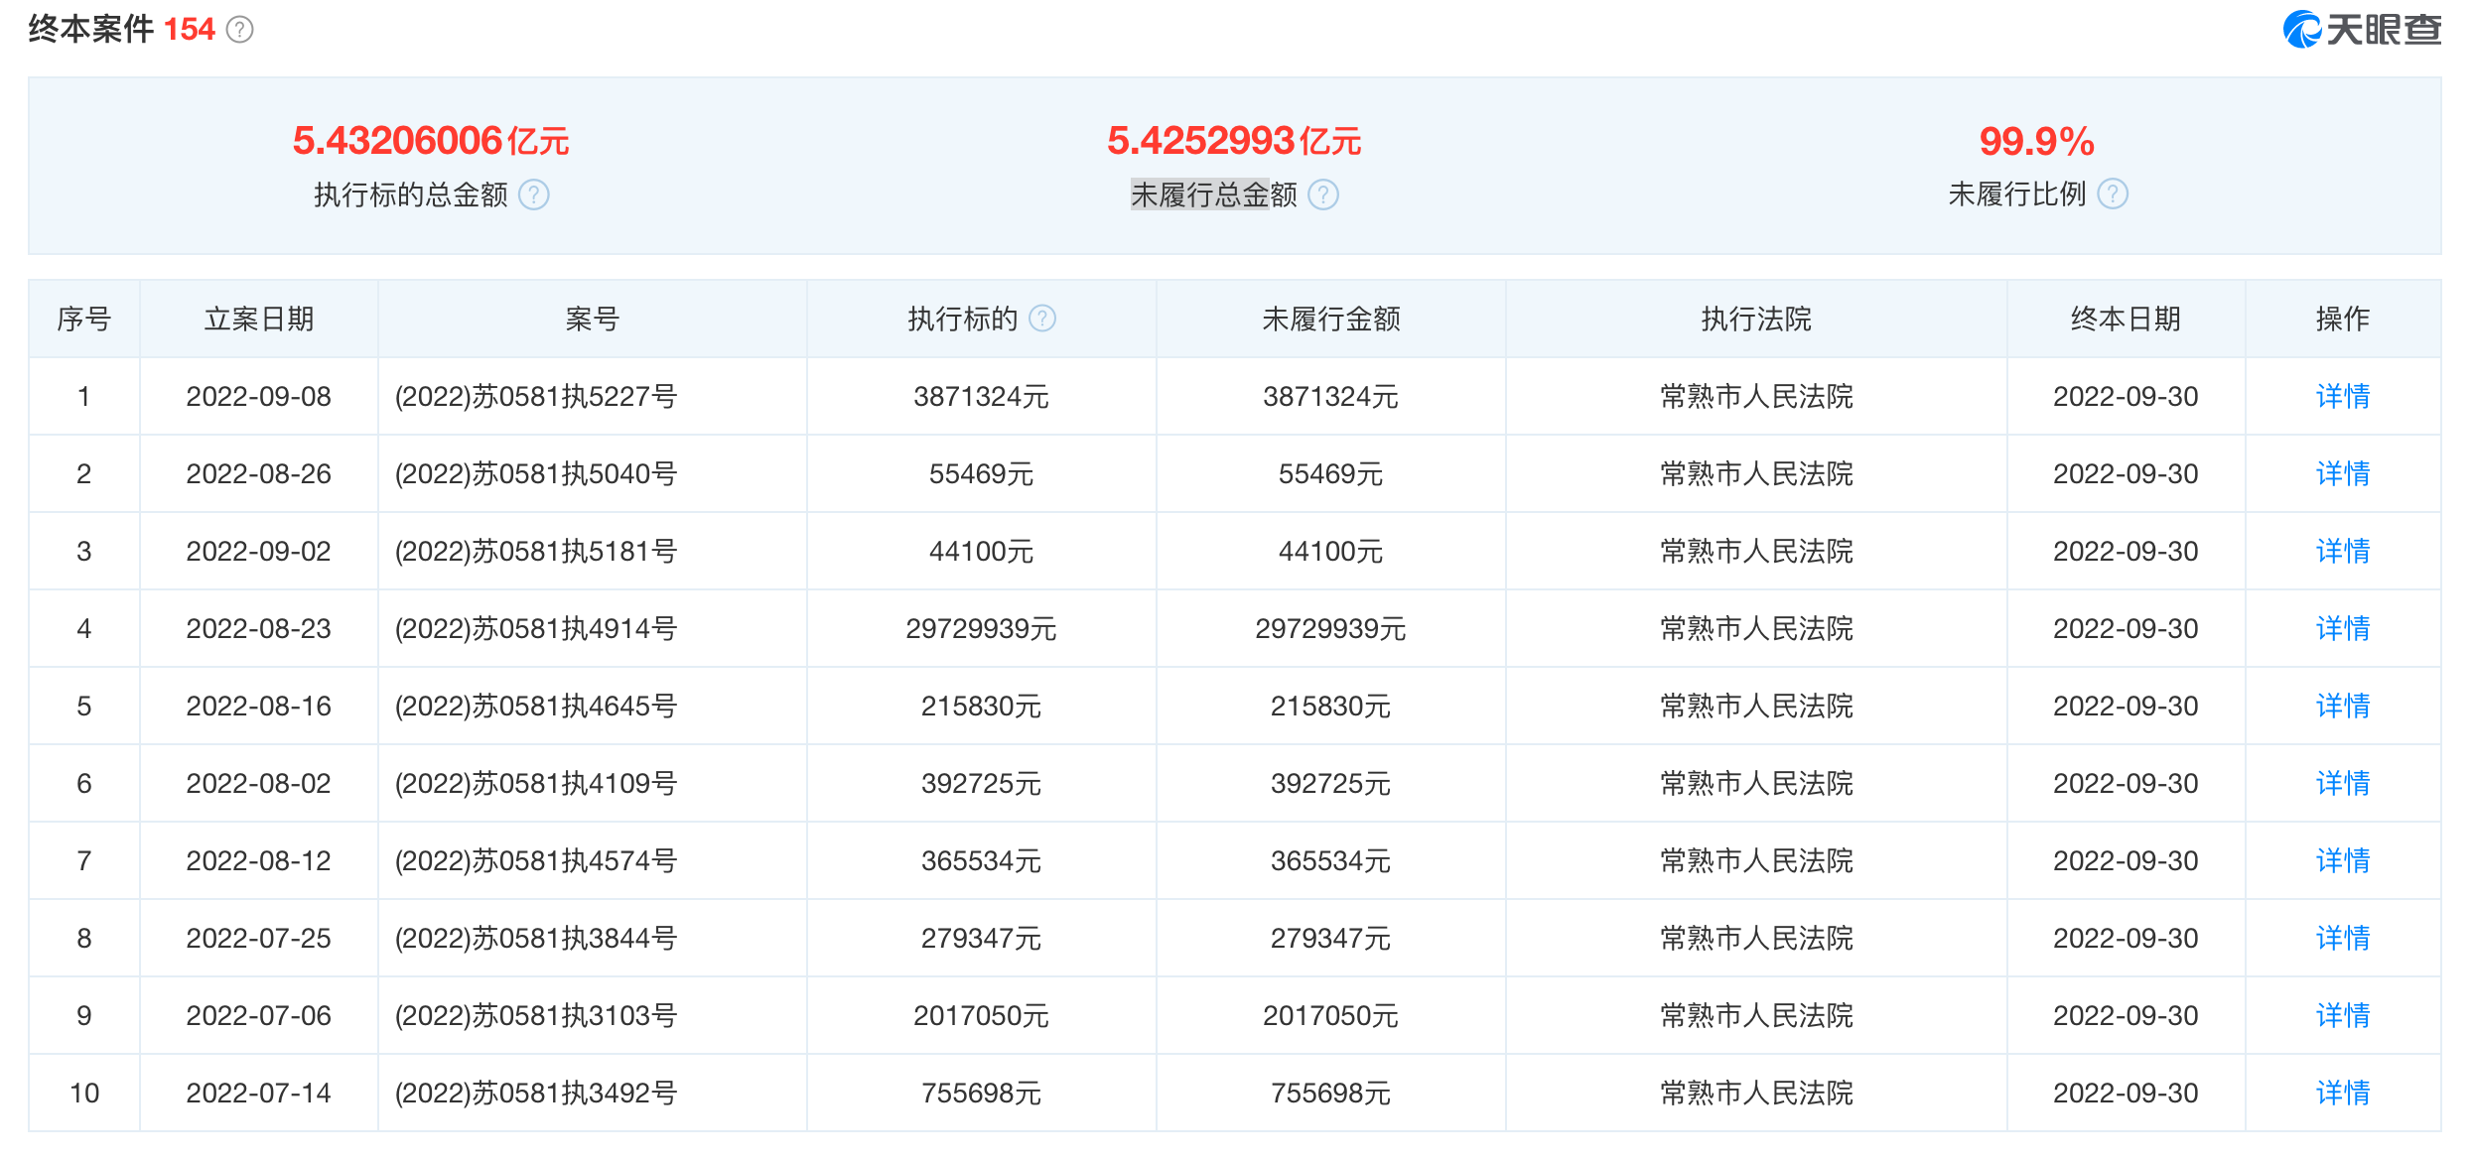The width and height of the screenshot is (2472, 1162).
Task: Open 详情 for case 苏0581执5181号
Action: (x=2343, y=552)
